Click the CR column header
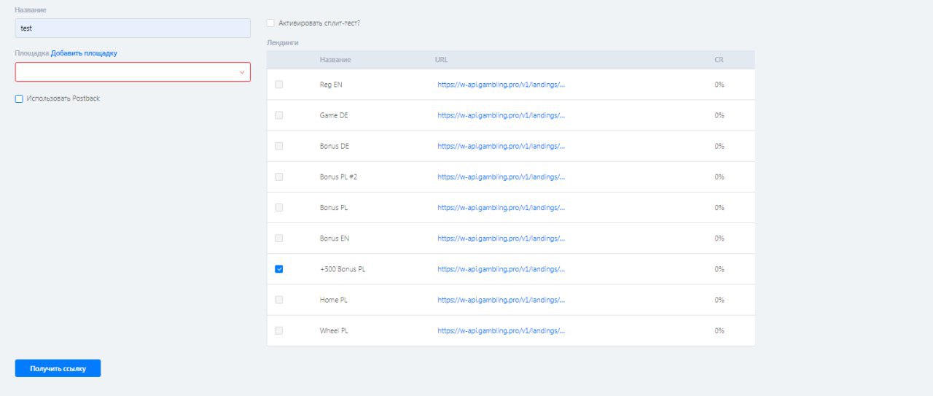 (x=719, y=60)
